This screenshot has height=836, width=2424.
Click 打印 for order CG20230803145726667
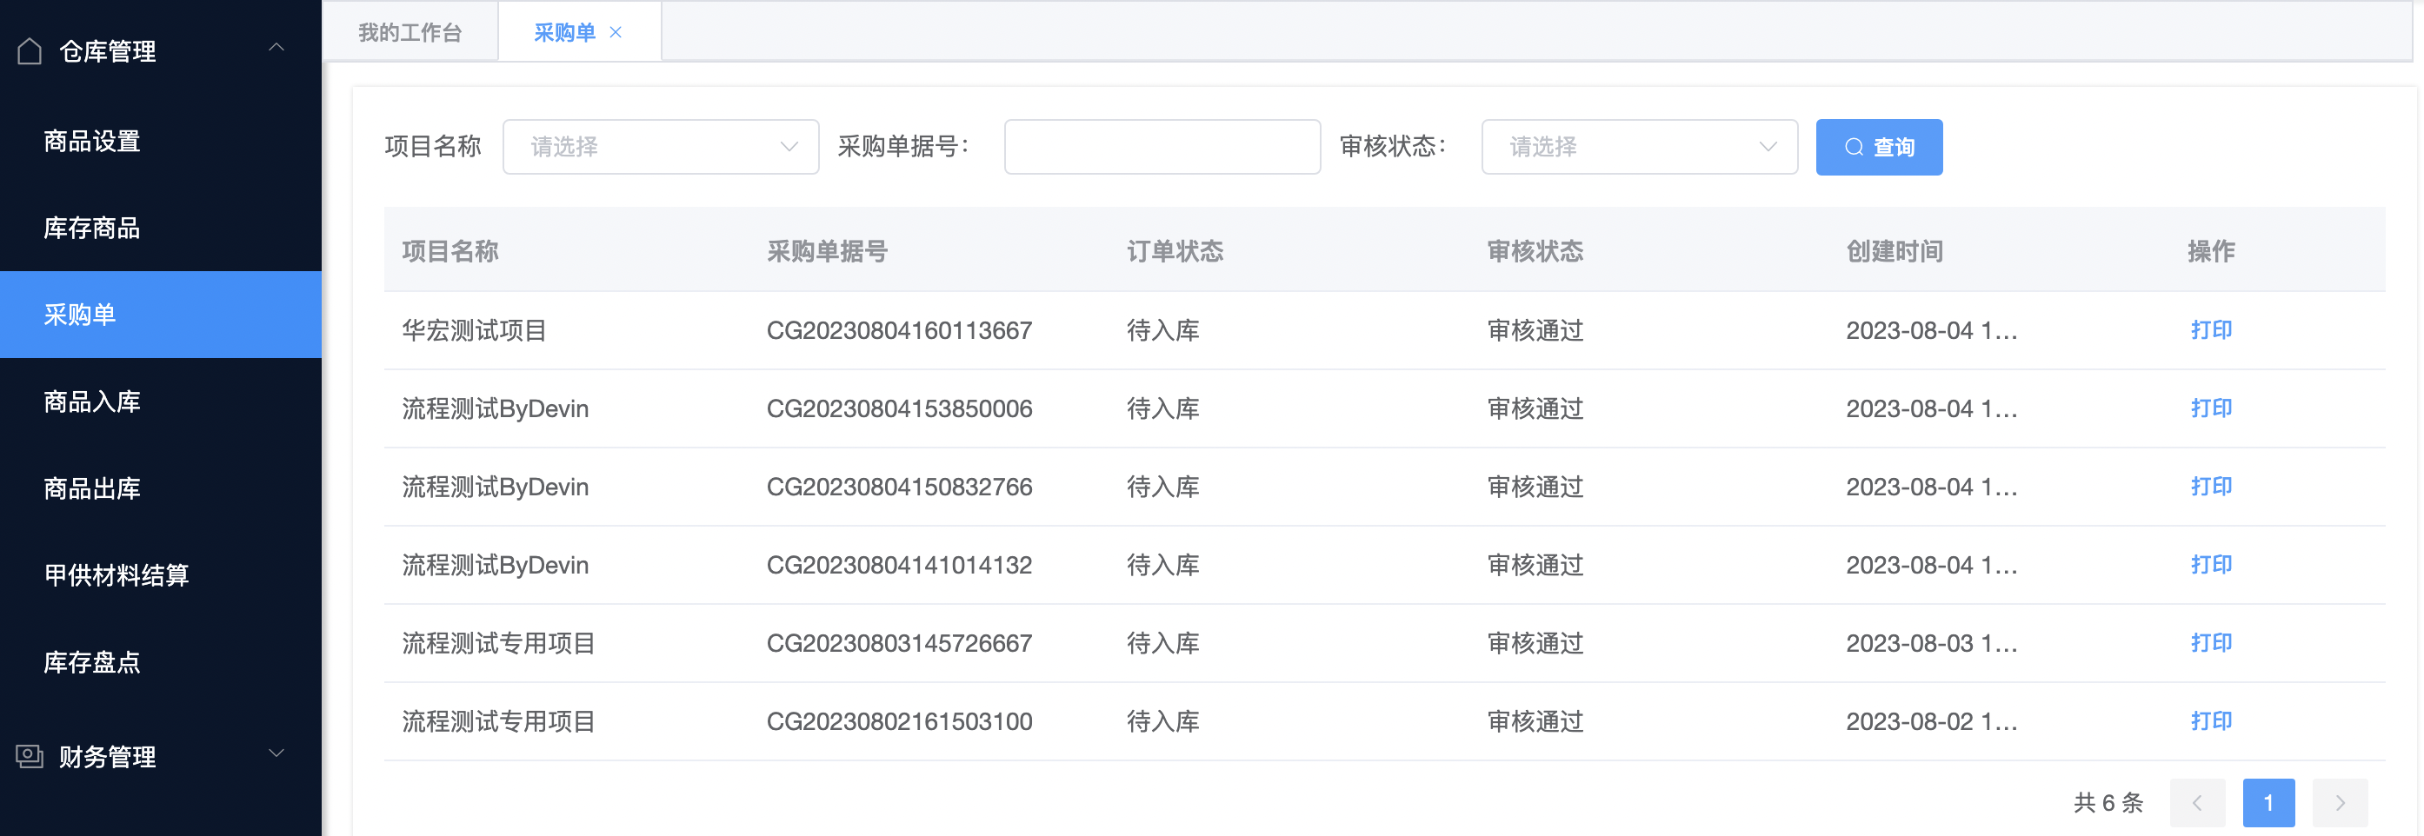click(2210, 642)
